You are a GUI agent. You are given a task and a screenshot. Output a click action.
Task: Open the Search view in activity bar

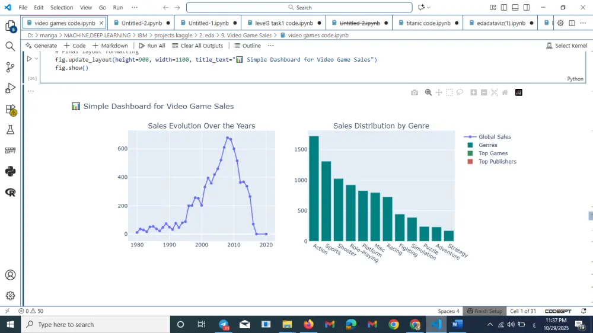pos(10,46)
